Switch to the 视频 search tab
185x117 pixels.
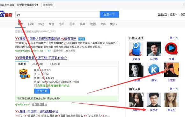click(83, 24)
